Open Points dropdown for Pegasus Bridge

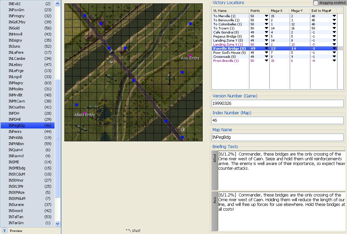coord(266,37)
